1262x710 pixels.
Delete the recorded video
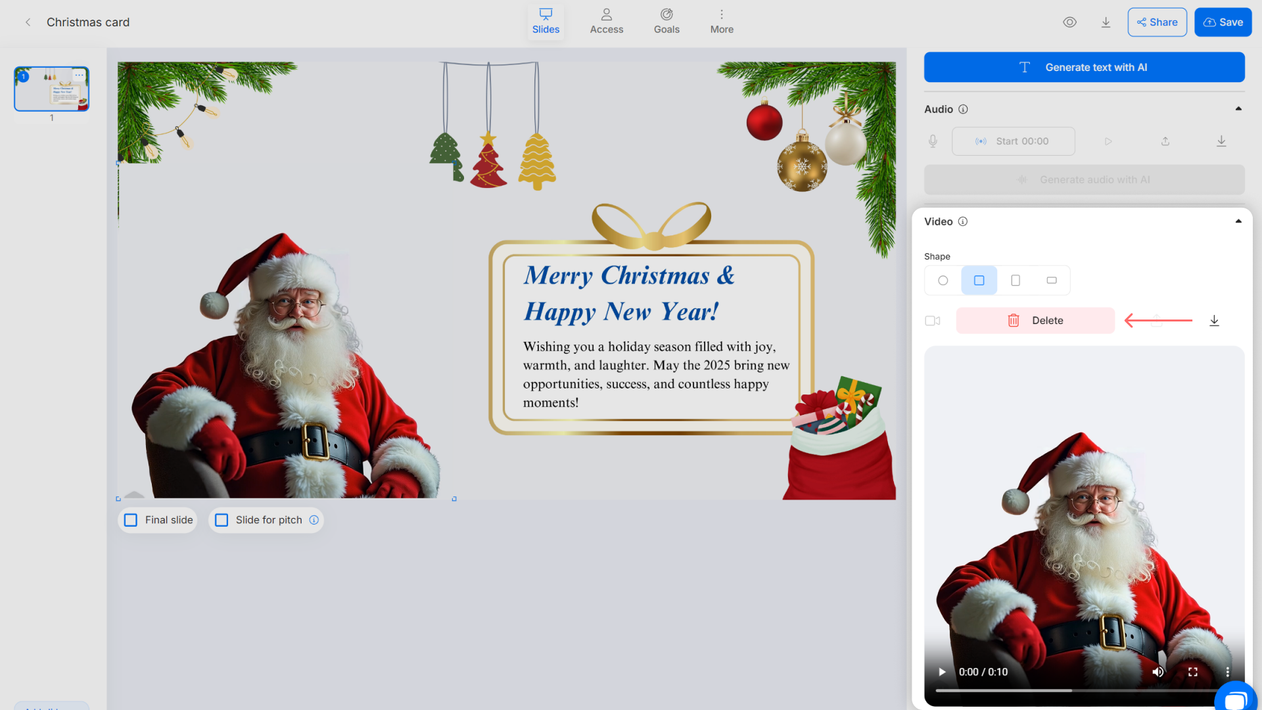point(1035,321)
